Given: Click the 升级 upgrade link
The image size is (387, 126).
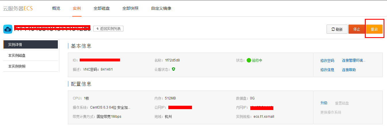Looking at the screenshot, I should coord(324,103).
